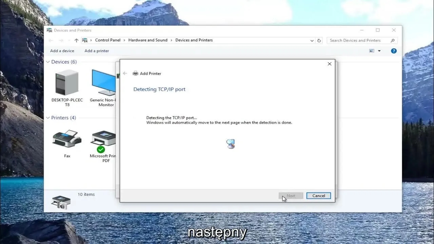Cancel the TCP/IP port detection
The height and width of the screenshot is (244, 434).
[x=318, y=196]
